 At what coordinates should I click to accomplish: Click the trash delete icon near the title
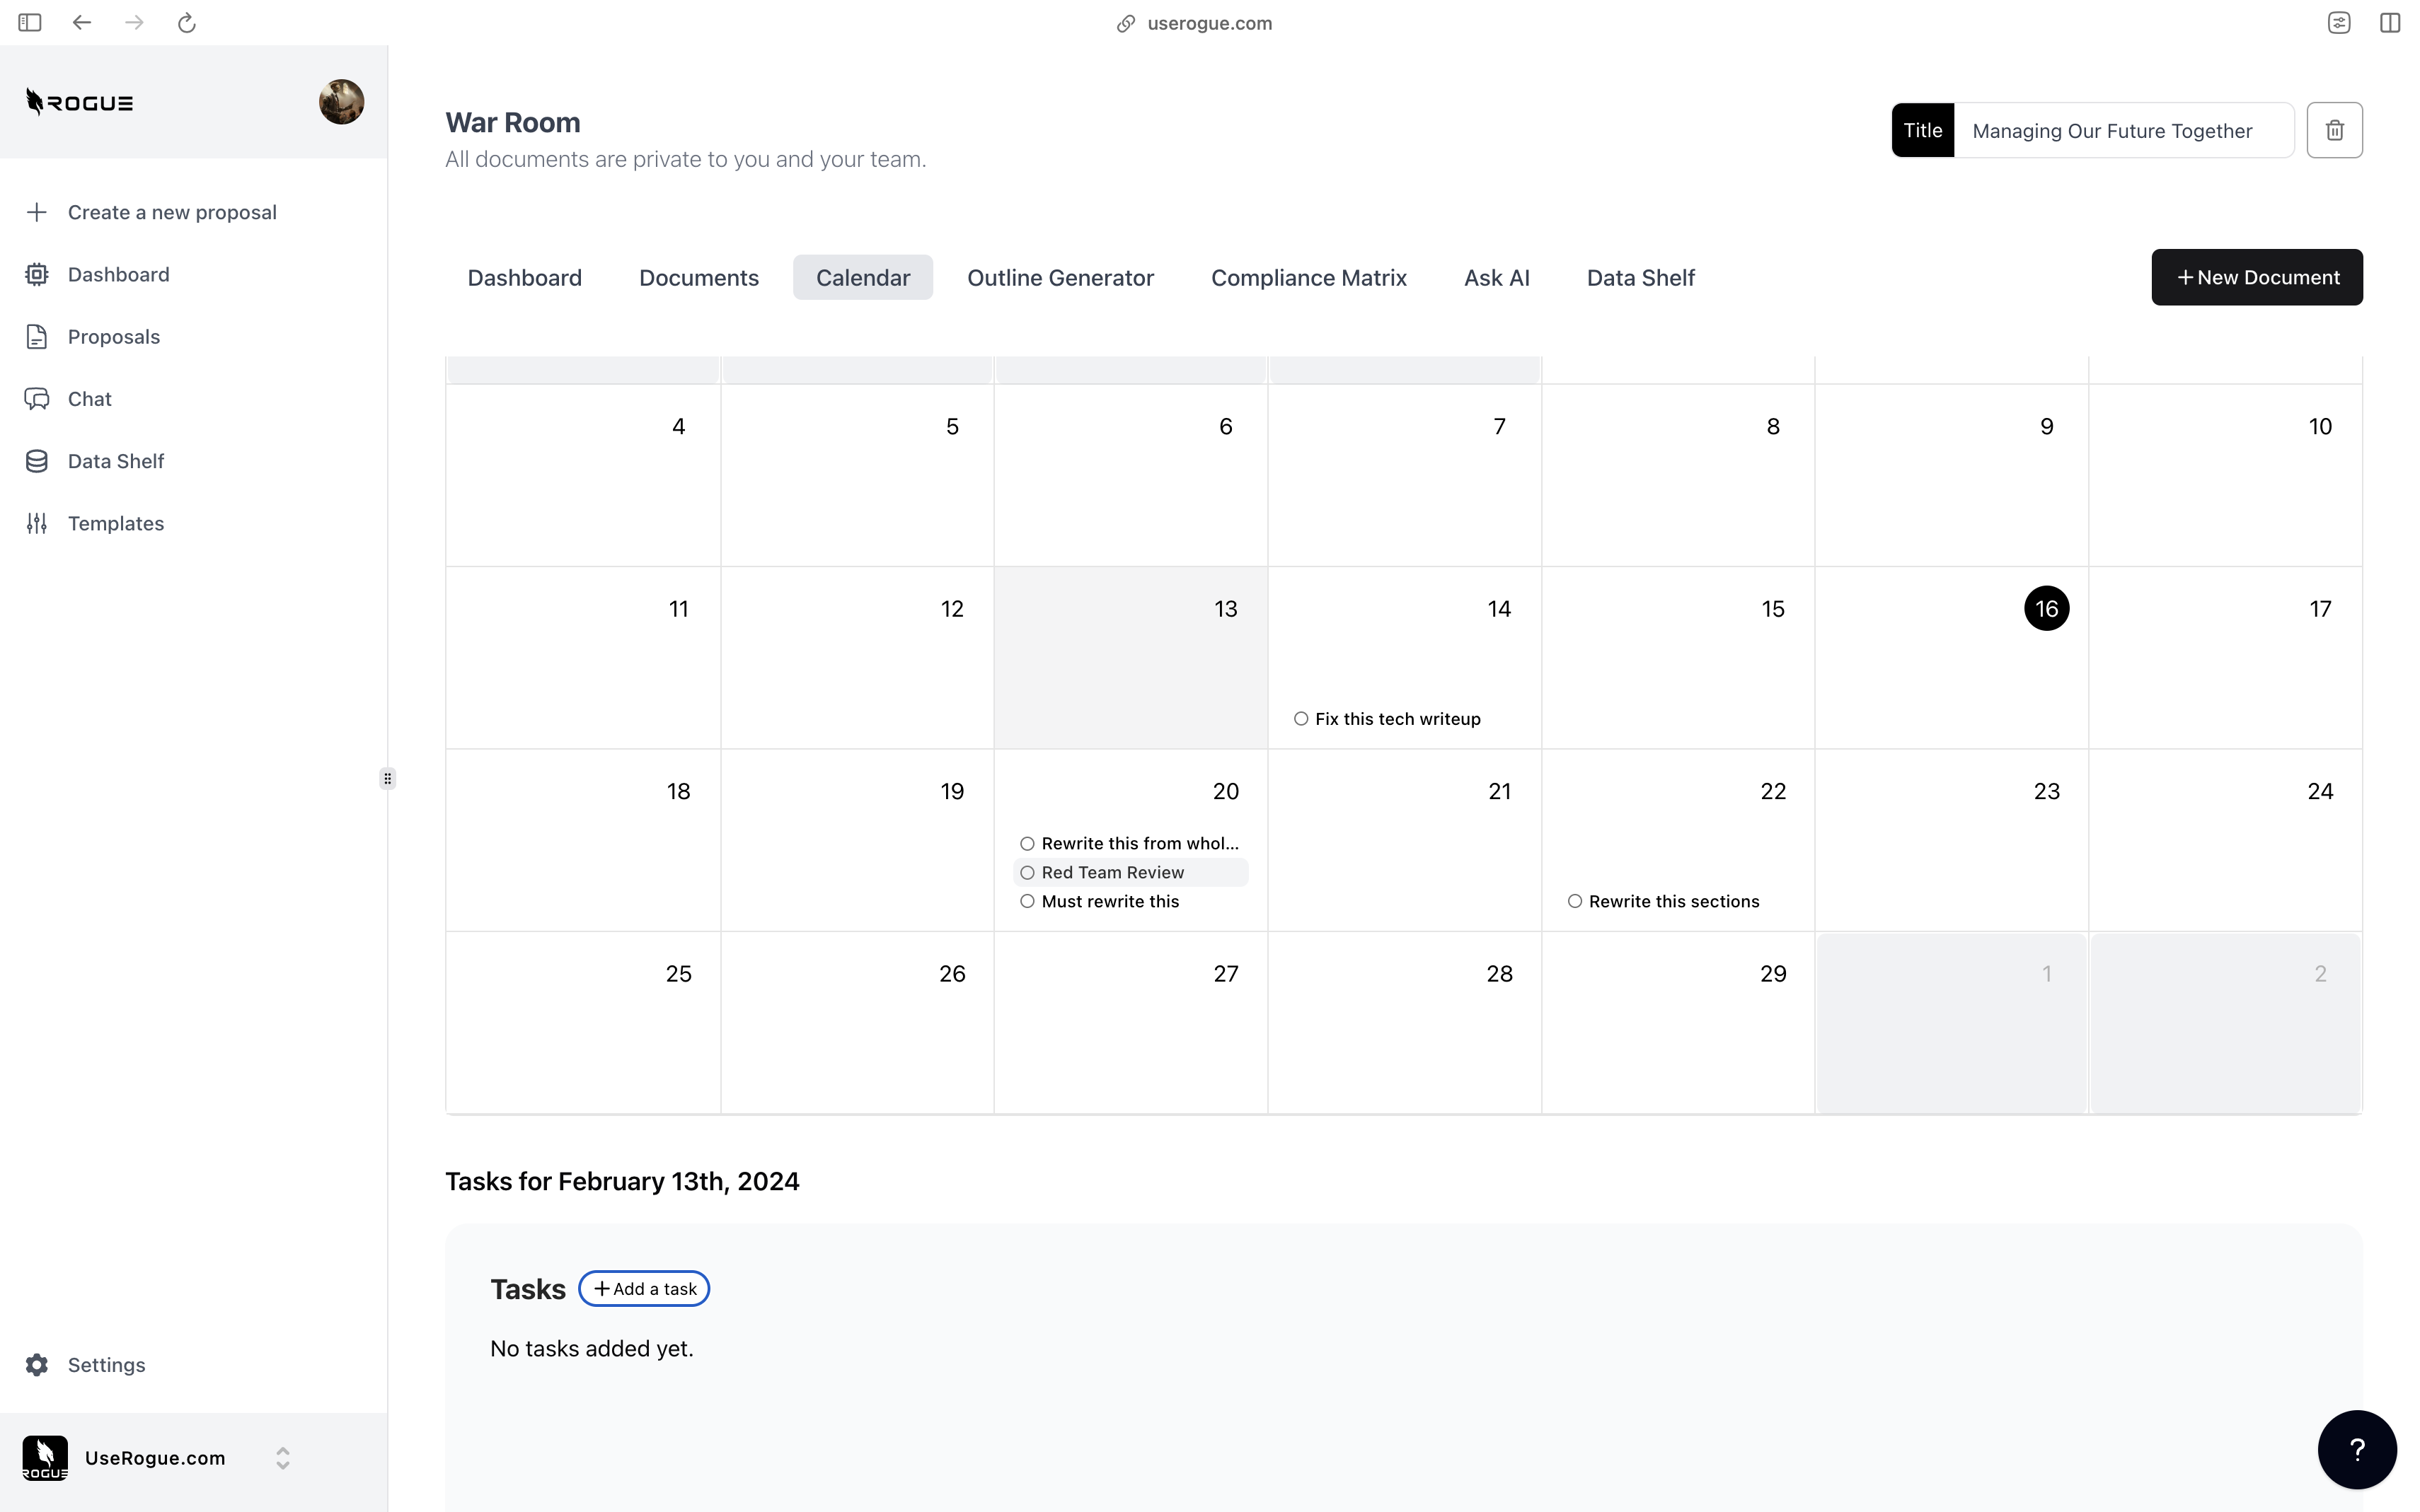click(2334, 130)
